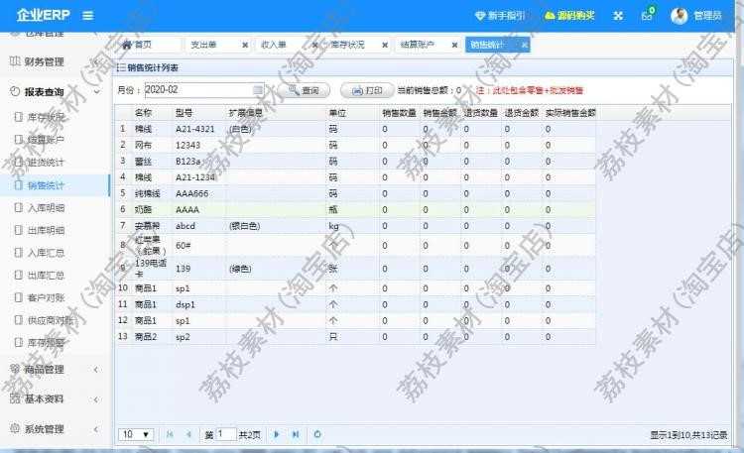Close the 支出单 tab
The height and width of the screenshot is (453, 744).
[x=245, y=45]
